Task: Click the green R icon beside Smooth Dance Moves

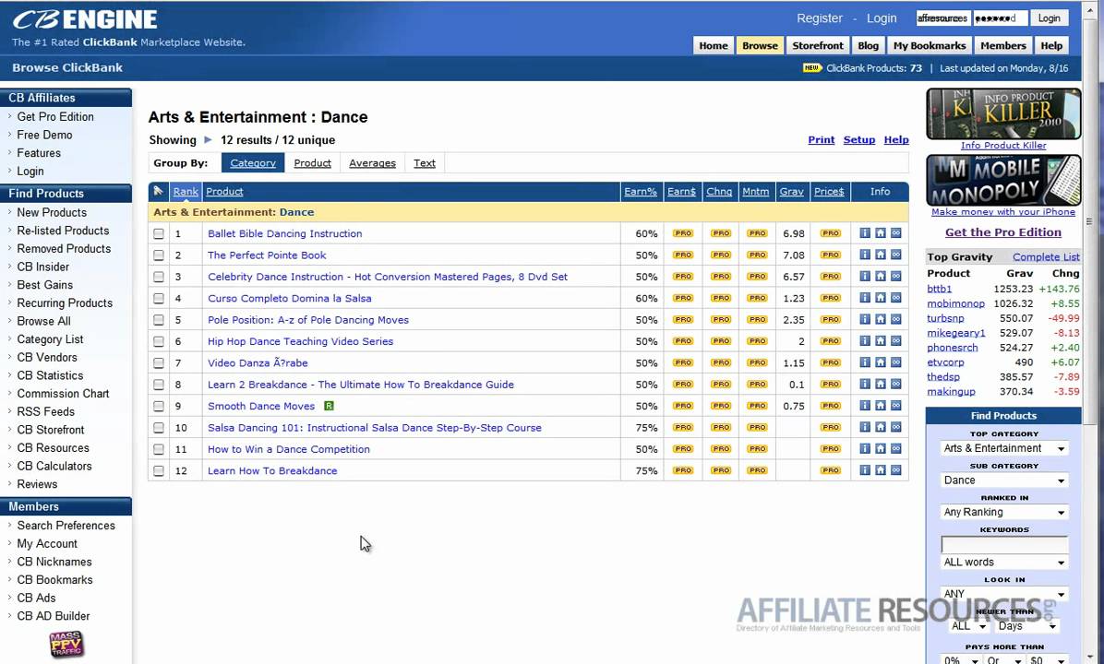Action: (x=328, y=406)
